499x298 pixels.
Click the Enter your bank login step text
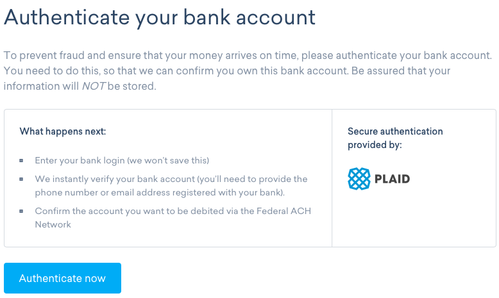[122, 160]
